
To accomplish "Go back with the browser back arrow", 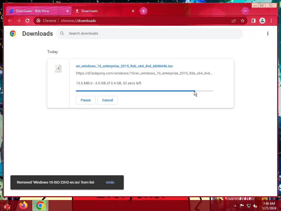I will 10,21.
